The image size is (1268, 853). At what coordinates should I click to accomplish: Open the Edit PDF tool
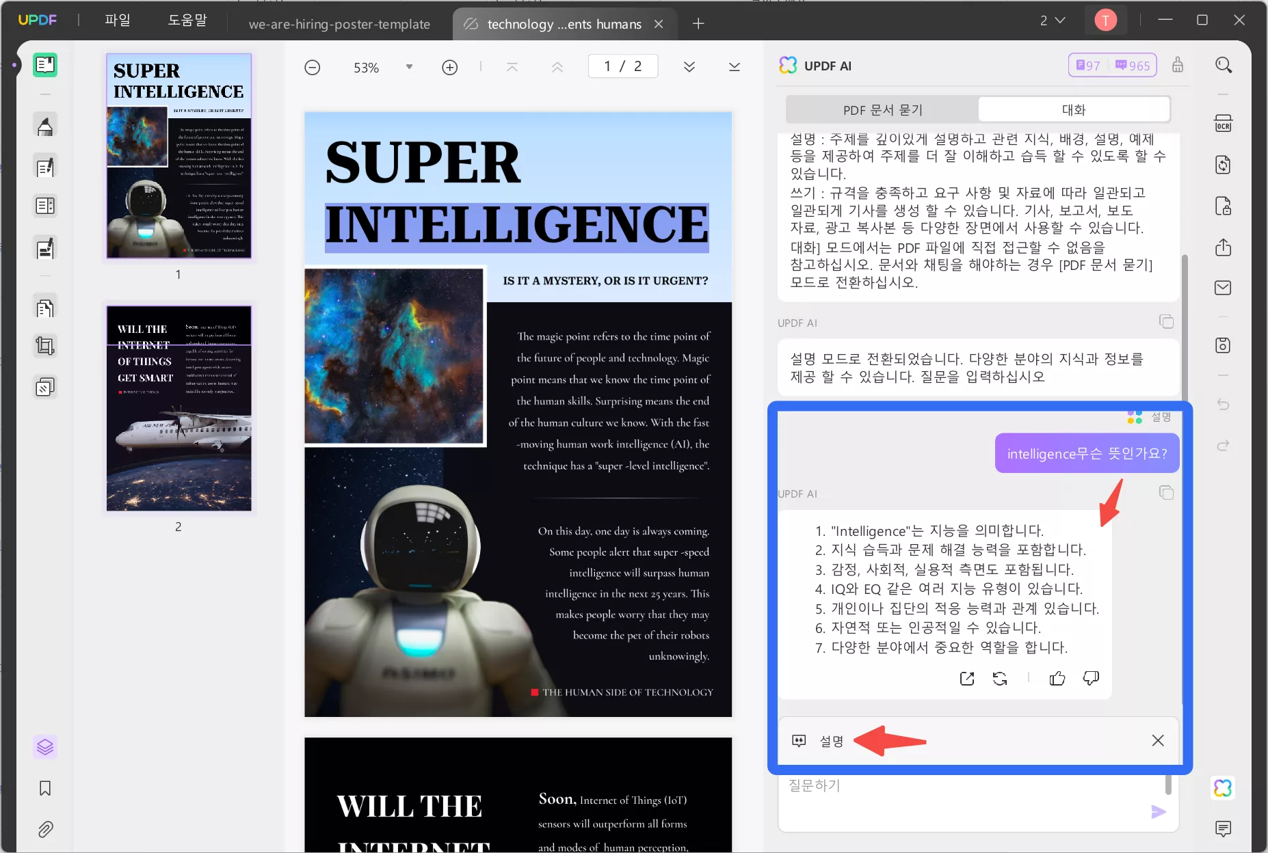(45, 167)
